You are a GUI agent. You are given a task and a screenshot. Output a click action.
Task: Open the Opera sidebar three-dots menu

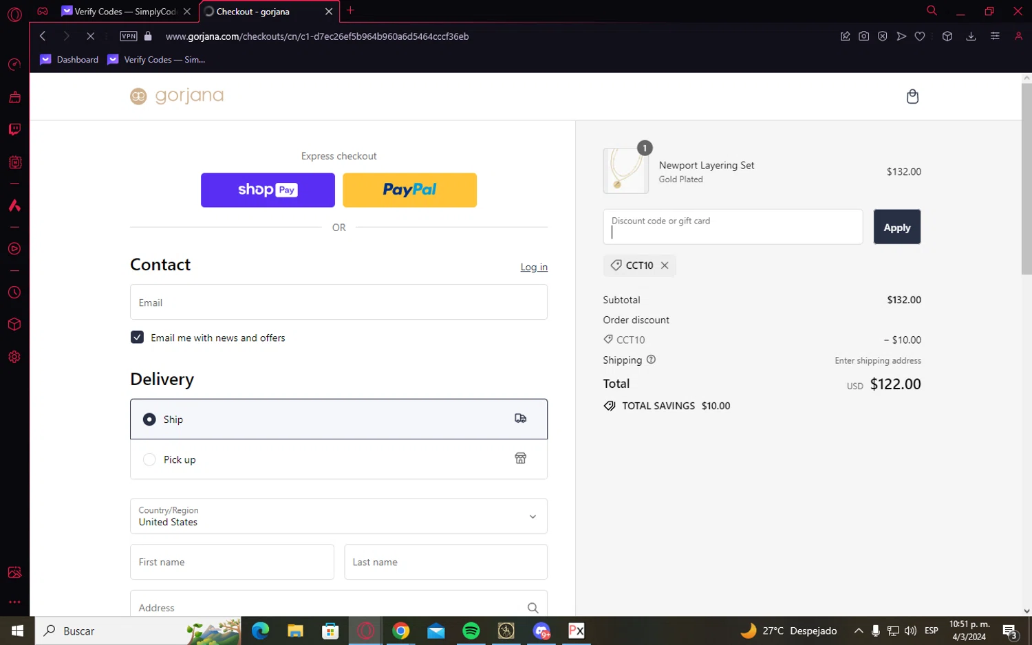tap(14, 602)
